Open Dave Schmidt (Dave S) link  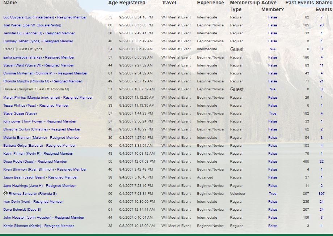click(x=22, y=210)
